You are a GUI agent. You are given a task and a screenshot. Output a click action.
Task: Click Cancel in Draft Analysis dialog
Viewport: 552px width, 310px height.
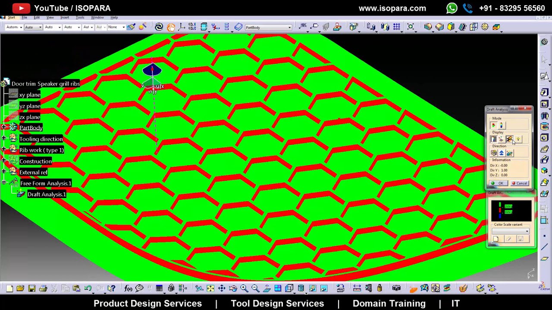[x=519, y=183]
